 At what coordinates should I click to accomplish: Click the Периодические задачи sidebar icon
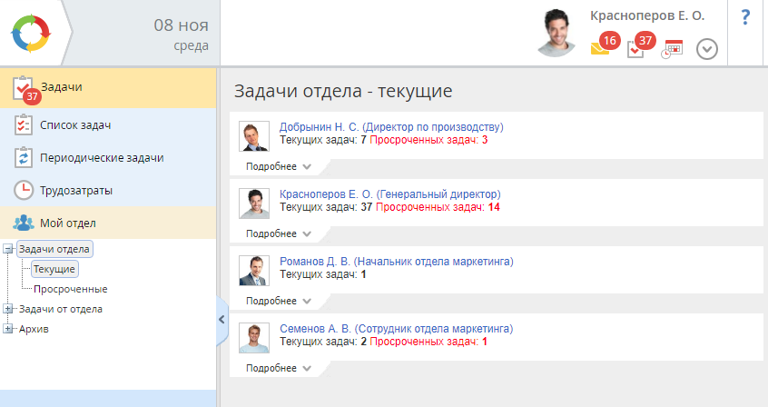point(24,157)
